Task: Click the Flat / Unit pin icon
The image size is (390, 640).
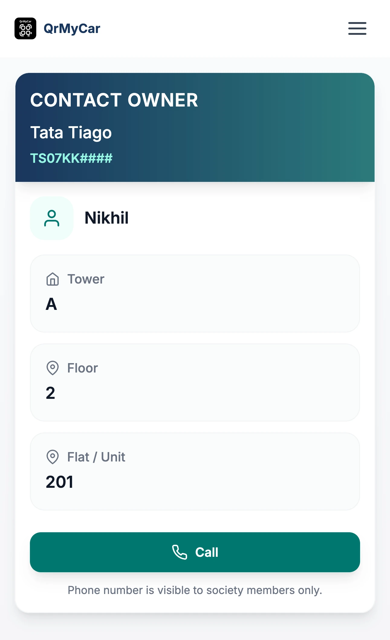Action: (53, 457)
